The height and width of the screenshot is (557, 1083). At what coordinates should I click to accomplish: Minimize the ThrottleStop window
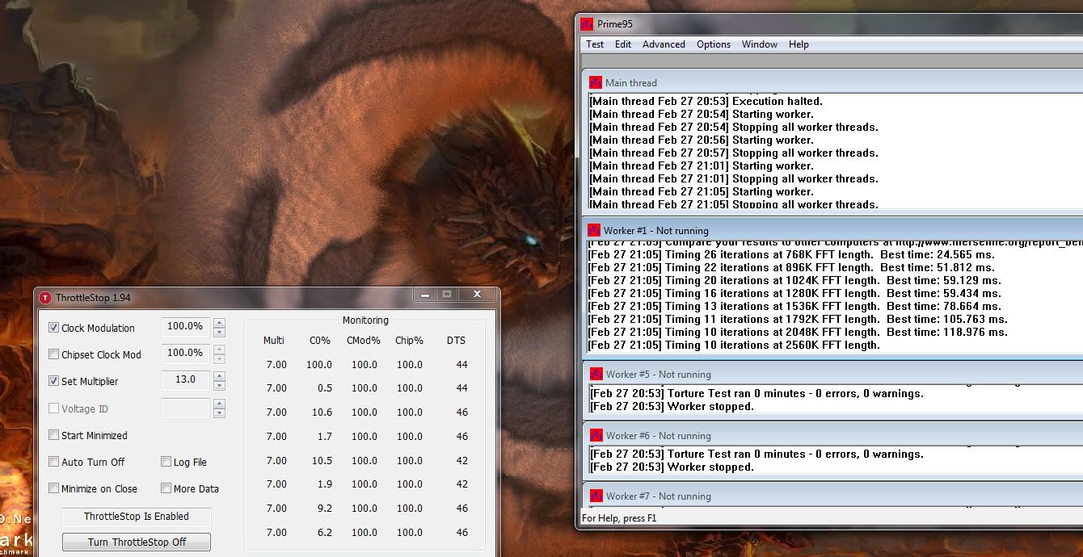point(424,295)
